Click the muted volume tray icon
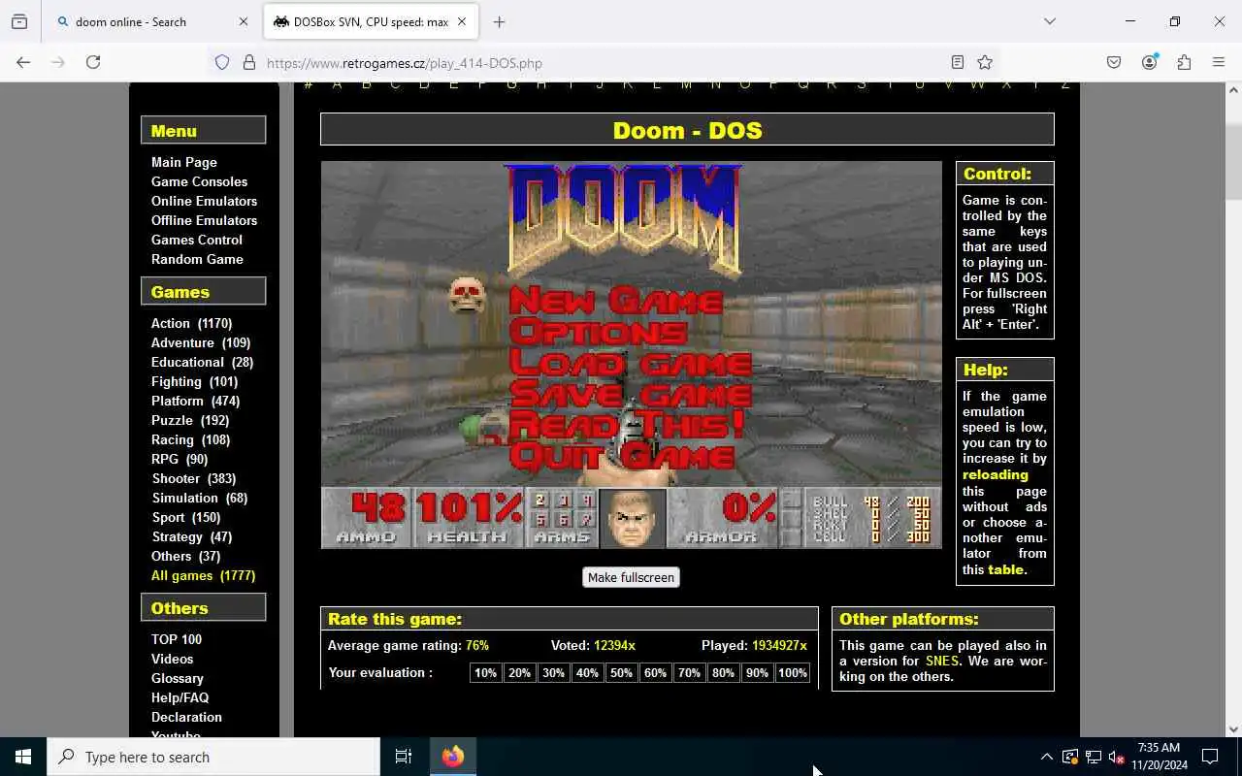The width and height of the screenshot is (1242, 776). pyautogui.click(x=1116, y=757)
